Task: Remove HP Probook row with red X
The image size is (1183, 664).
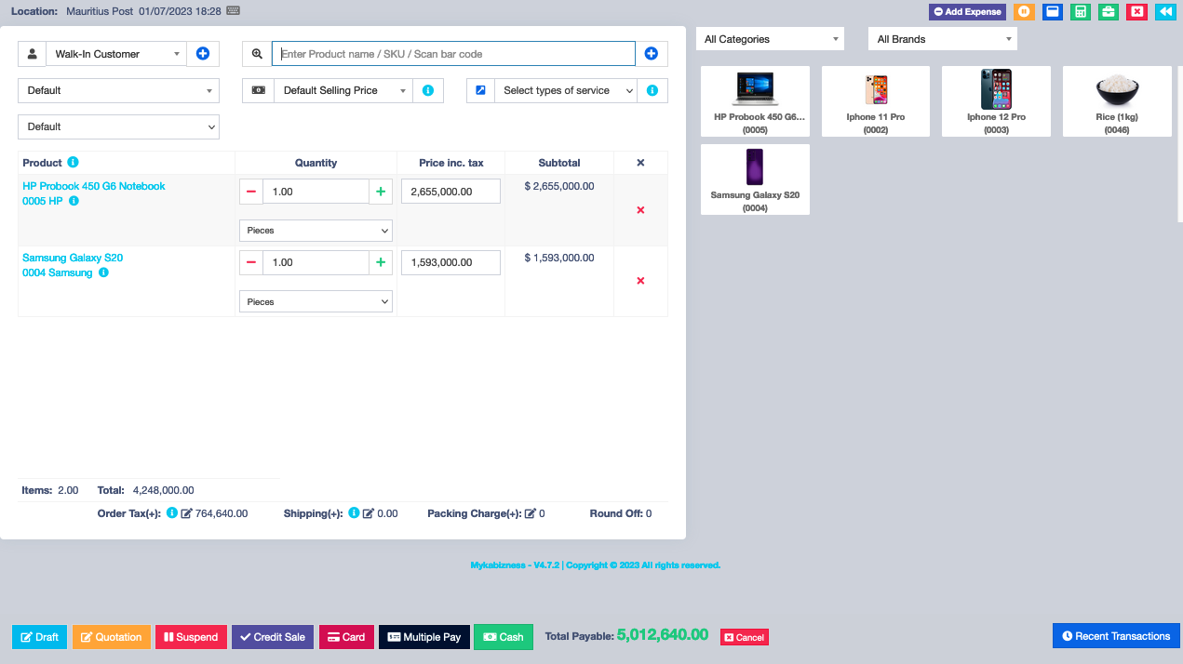Action: (x=640, y=210)
